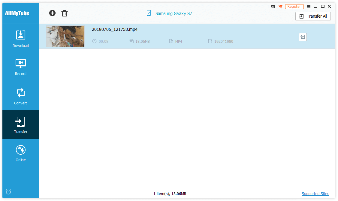Viewport: 338px width, 201px height.
Task: Click the Transfer All button
Action: coord(313,16)
